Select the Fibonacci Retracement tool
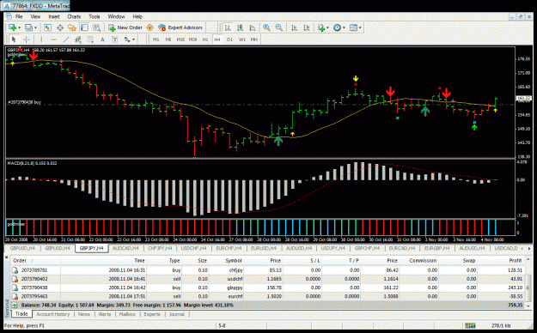The height and width of the screenshot is (333, 537). (90, 39)
